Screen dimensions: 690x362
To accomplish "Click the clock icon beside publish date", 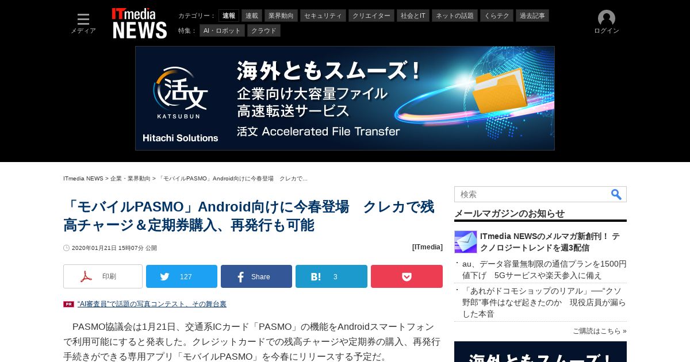I will [66, 248].
